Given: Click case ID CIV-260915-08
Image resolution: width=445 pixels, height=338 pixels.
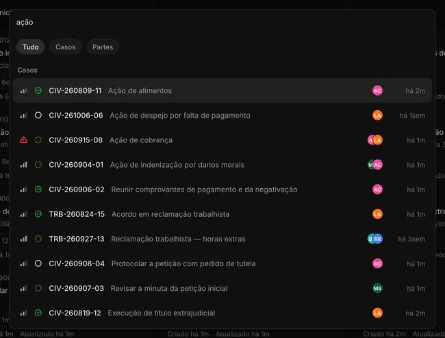Looking at the screenshot, I should click(75, 140).
